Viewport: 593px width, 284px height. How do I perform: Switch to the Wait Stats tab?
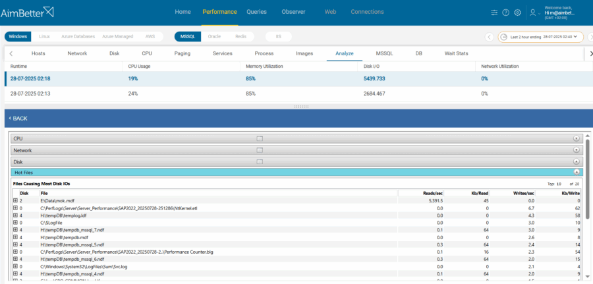coord(456,53)
